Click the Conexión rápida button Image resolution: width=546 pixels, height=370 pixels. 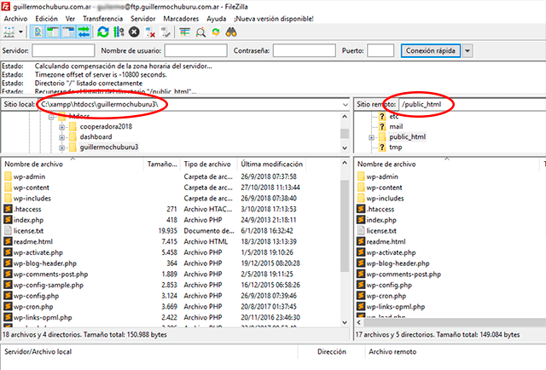[x=430, y=50]
